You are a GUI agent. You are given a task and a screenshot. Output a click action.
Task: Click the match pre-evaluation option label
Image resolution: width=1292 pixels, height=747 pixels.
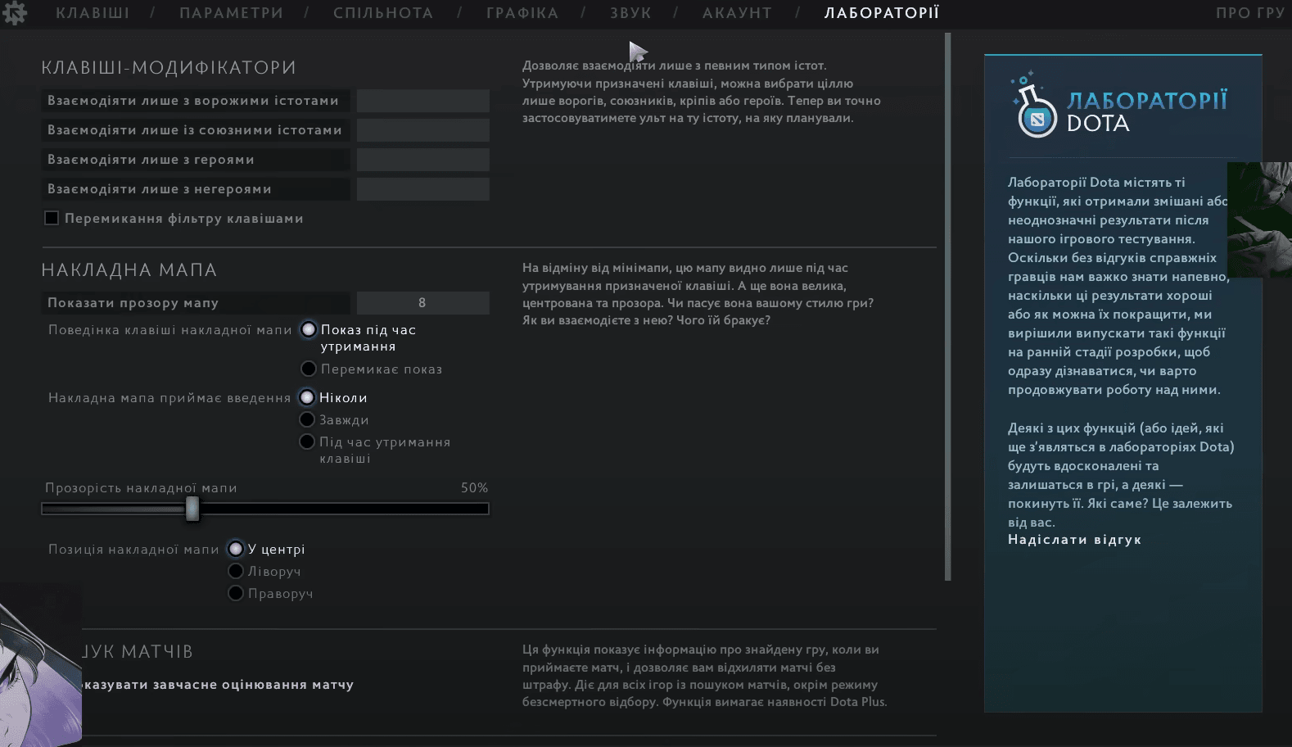coord(218,685)
